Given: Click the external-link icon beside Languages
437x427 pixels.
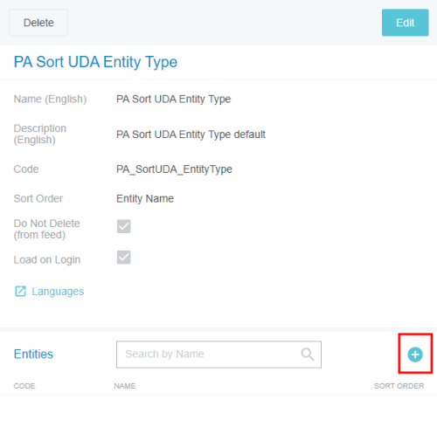Looking at the screenshot, I should point(20,291).
